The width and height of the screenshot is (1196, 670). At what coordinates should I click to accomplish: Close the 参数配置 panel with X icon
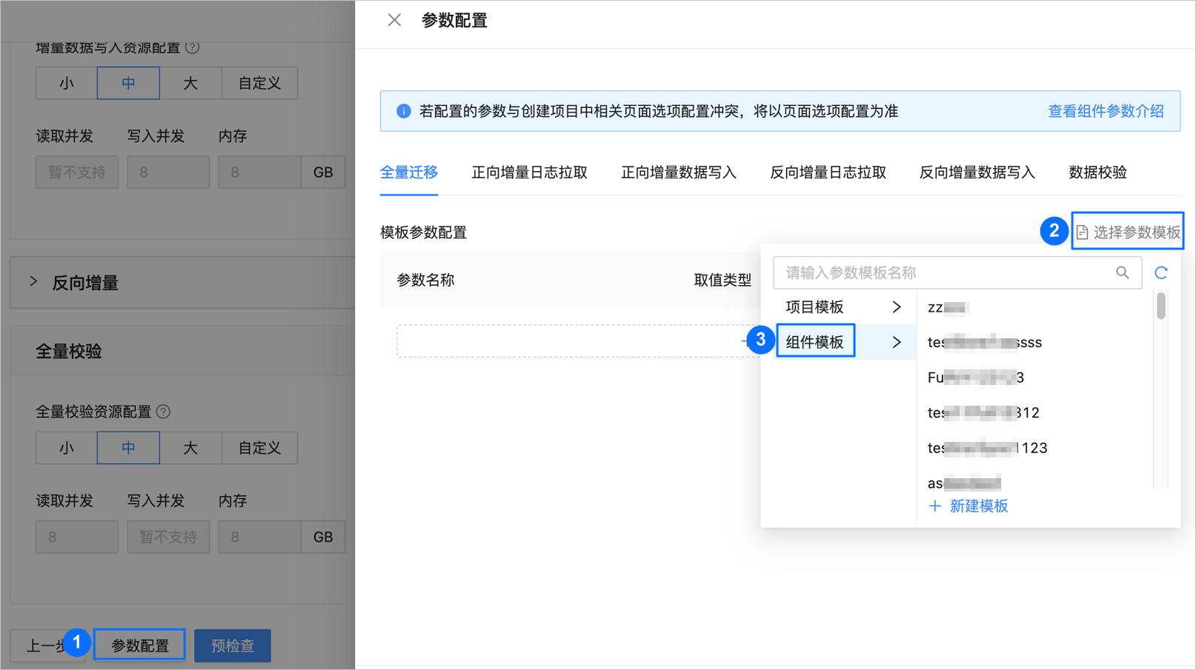point(394,20)
